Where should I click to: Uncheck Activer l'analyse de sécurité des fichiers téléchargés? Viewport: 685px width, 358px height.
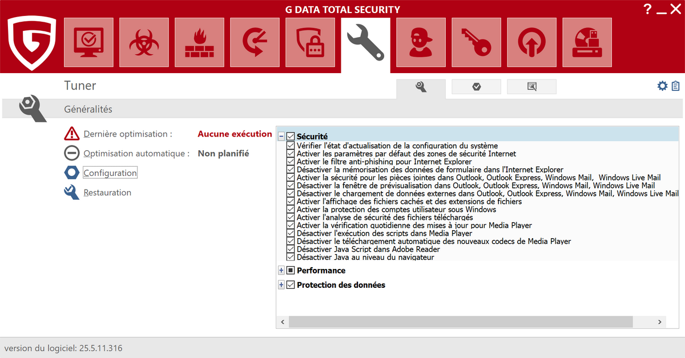point(291,218)
